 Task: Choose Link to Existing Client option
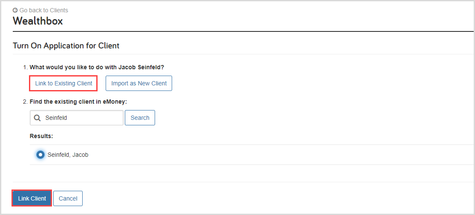tap(63, 83)
